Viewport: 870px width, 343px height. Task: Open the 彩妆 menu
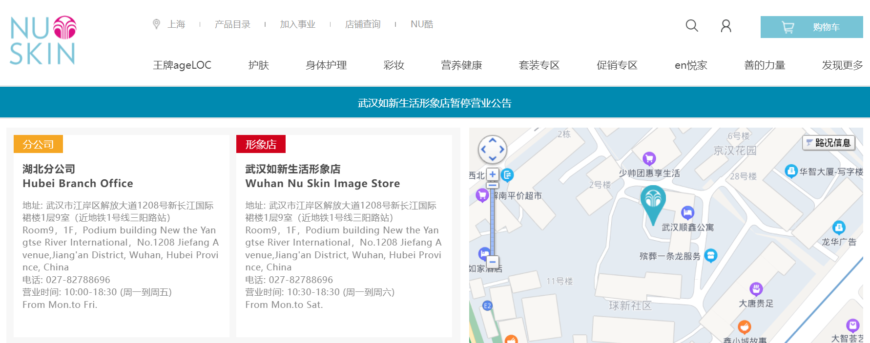[394, 65]
